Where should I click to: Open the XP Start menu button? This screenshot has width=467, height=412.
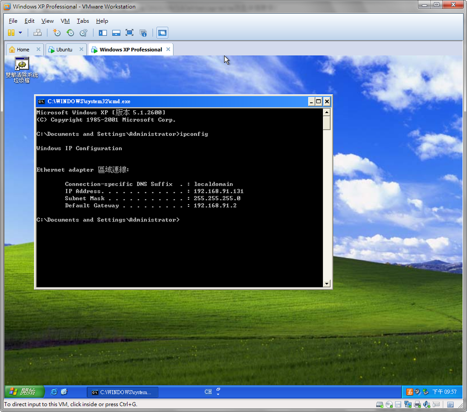(x=25, y=392)
